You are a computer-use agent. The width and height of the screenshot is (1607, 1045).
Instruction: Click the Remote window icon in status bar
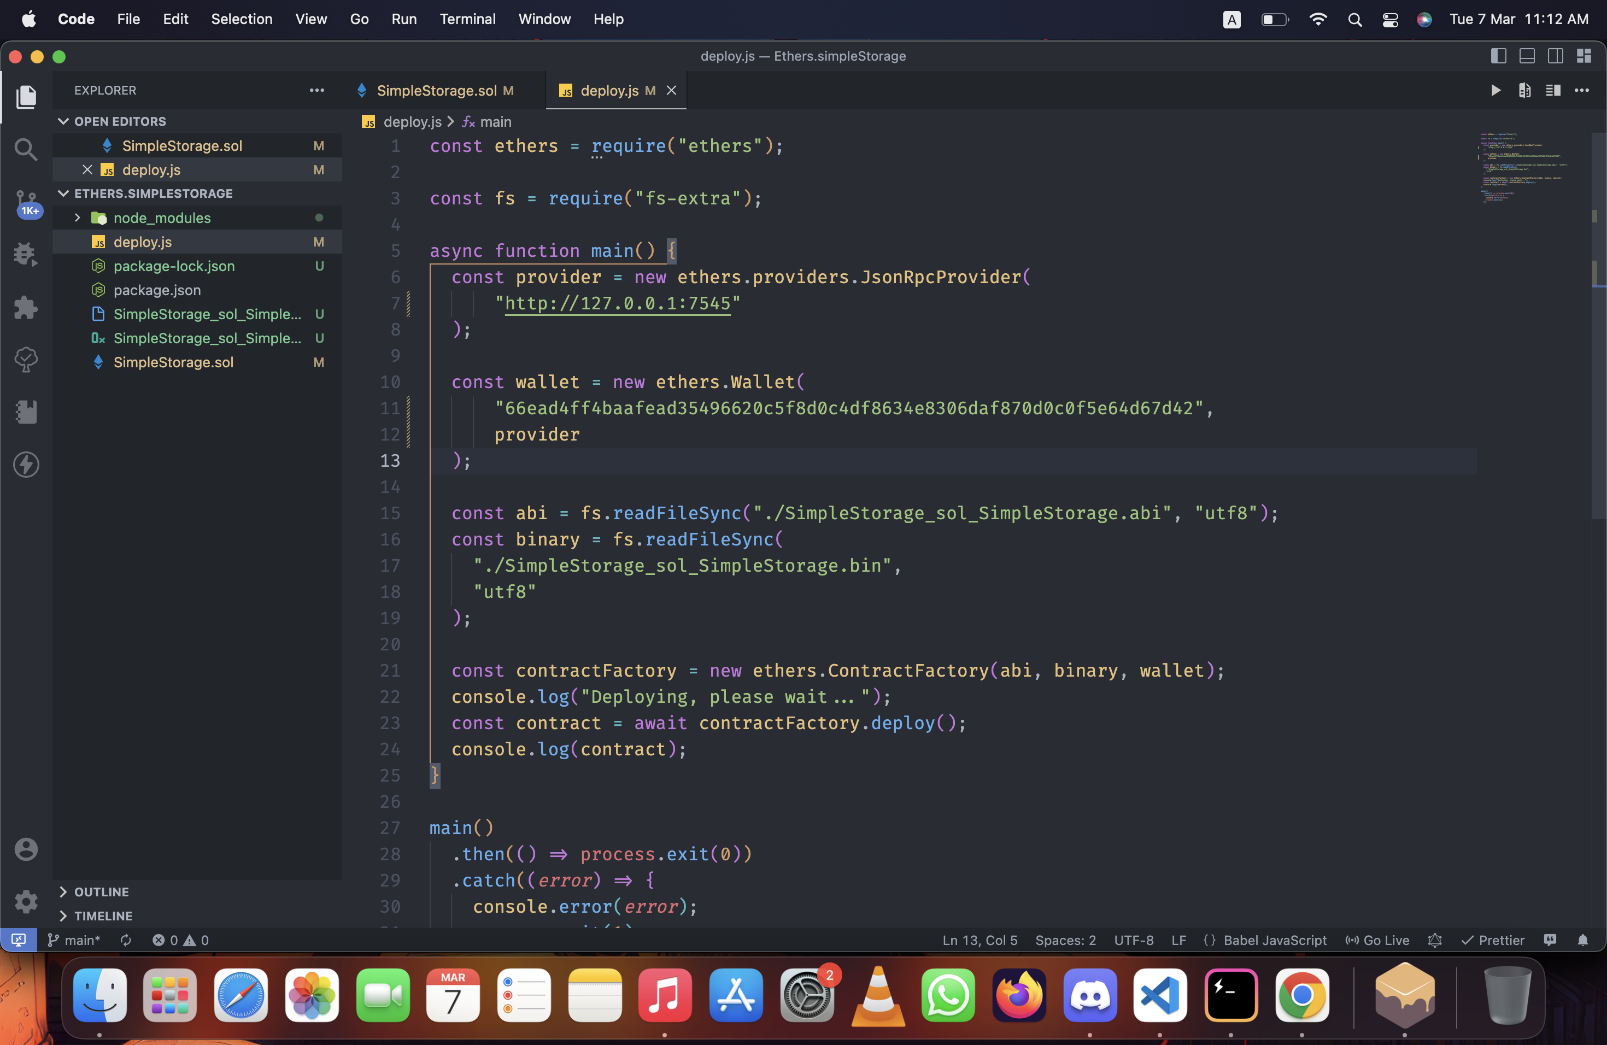click(x=18, y=940)
